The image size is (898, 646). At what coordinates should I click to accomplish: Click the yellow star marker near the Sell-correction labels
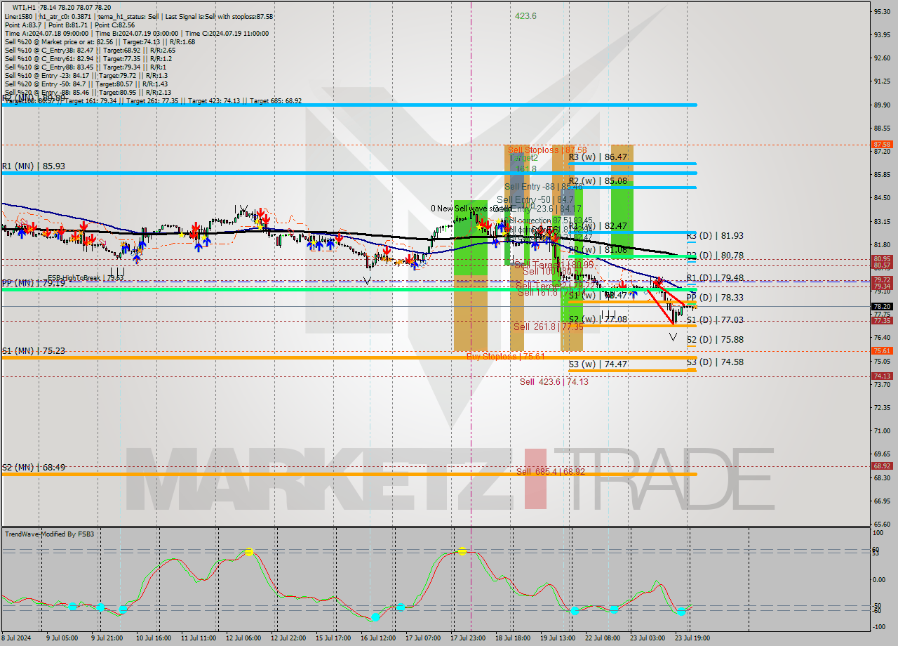[498, 220]
